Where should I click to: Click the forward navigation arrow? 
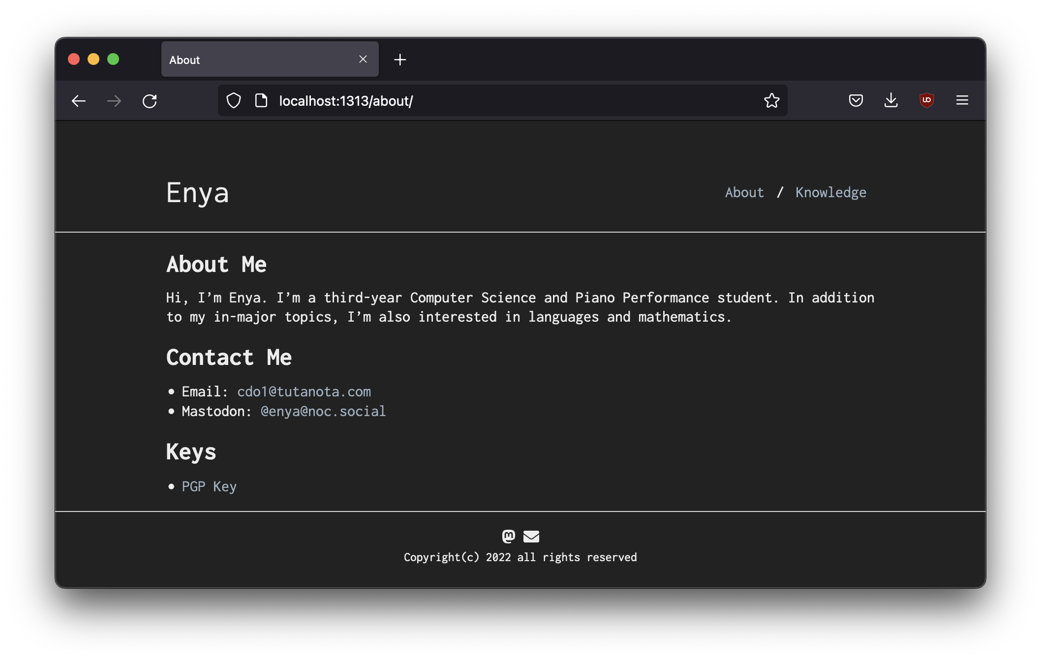[114, 101]
